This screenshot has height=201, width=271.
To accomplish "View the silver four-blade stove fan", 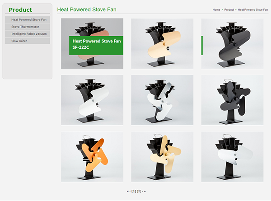I will [162, 100].
